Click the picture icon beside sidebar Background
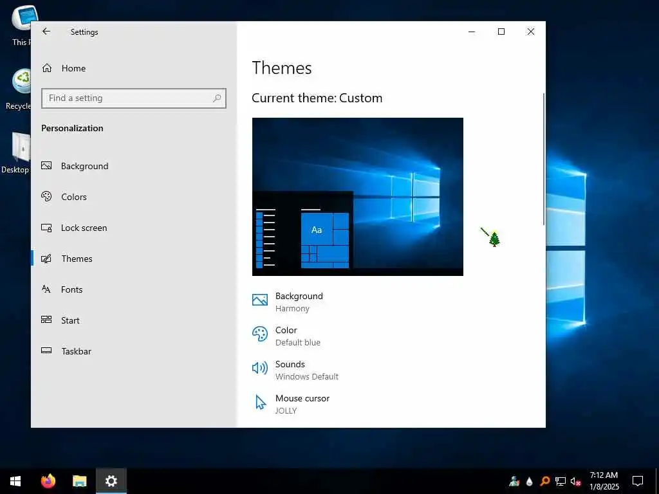 coord(46,165)
